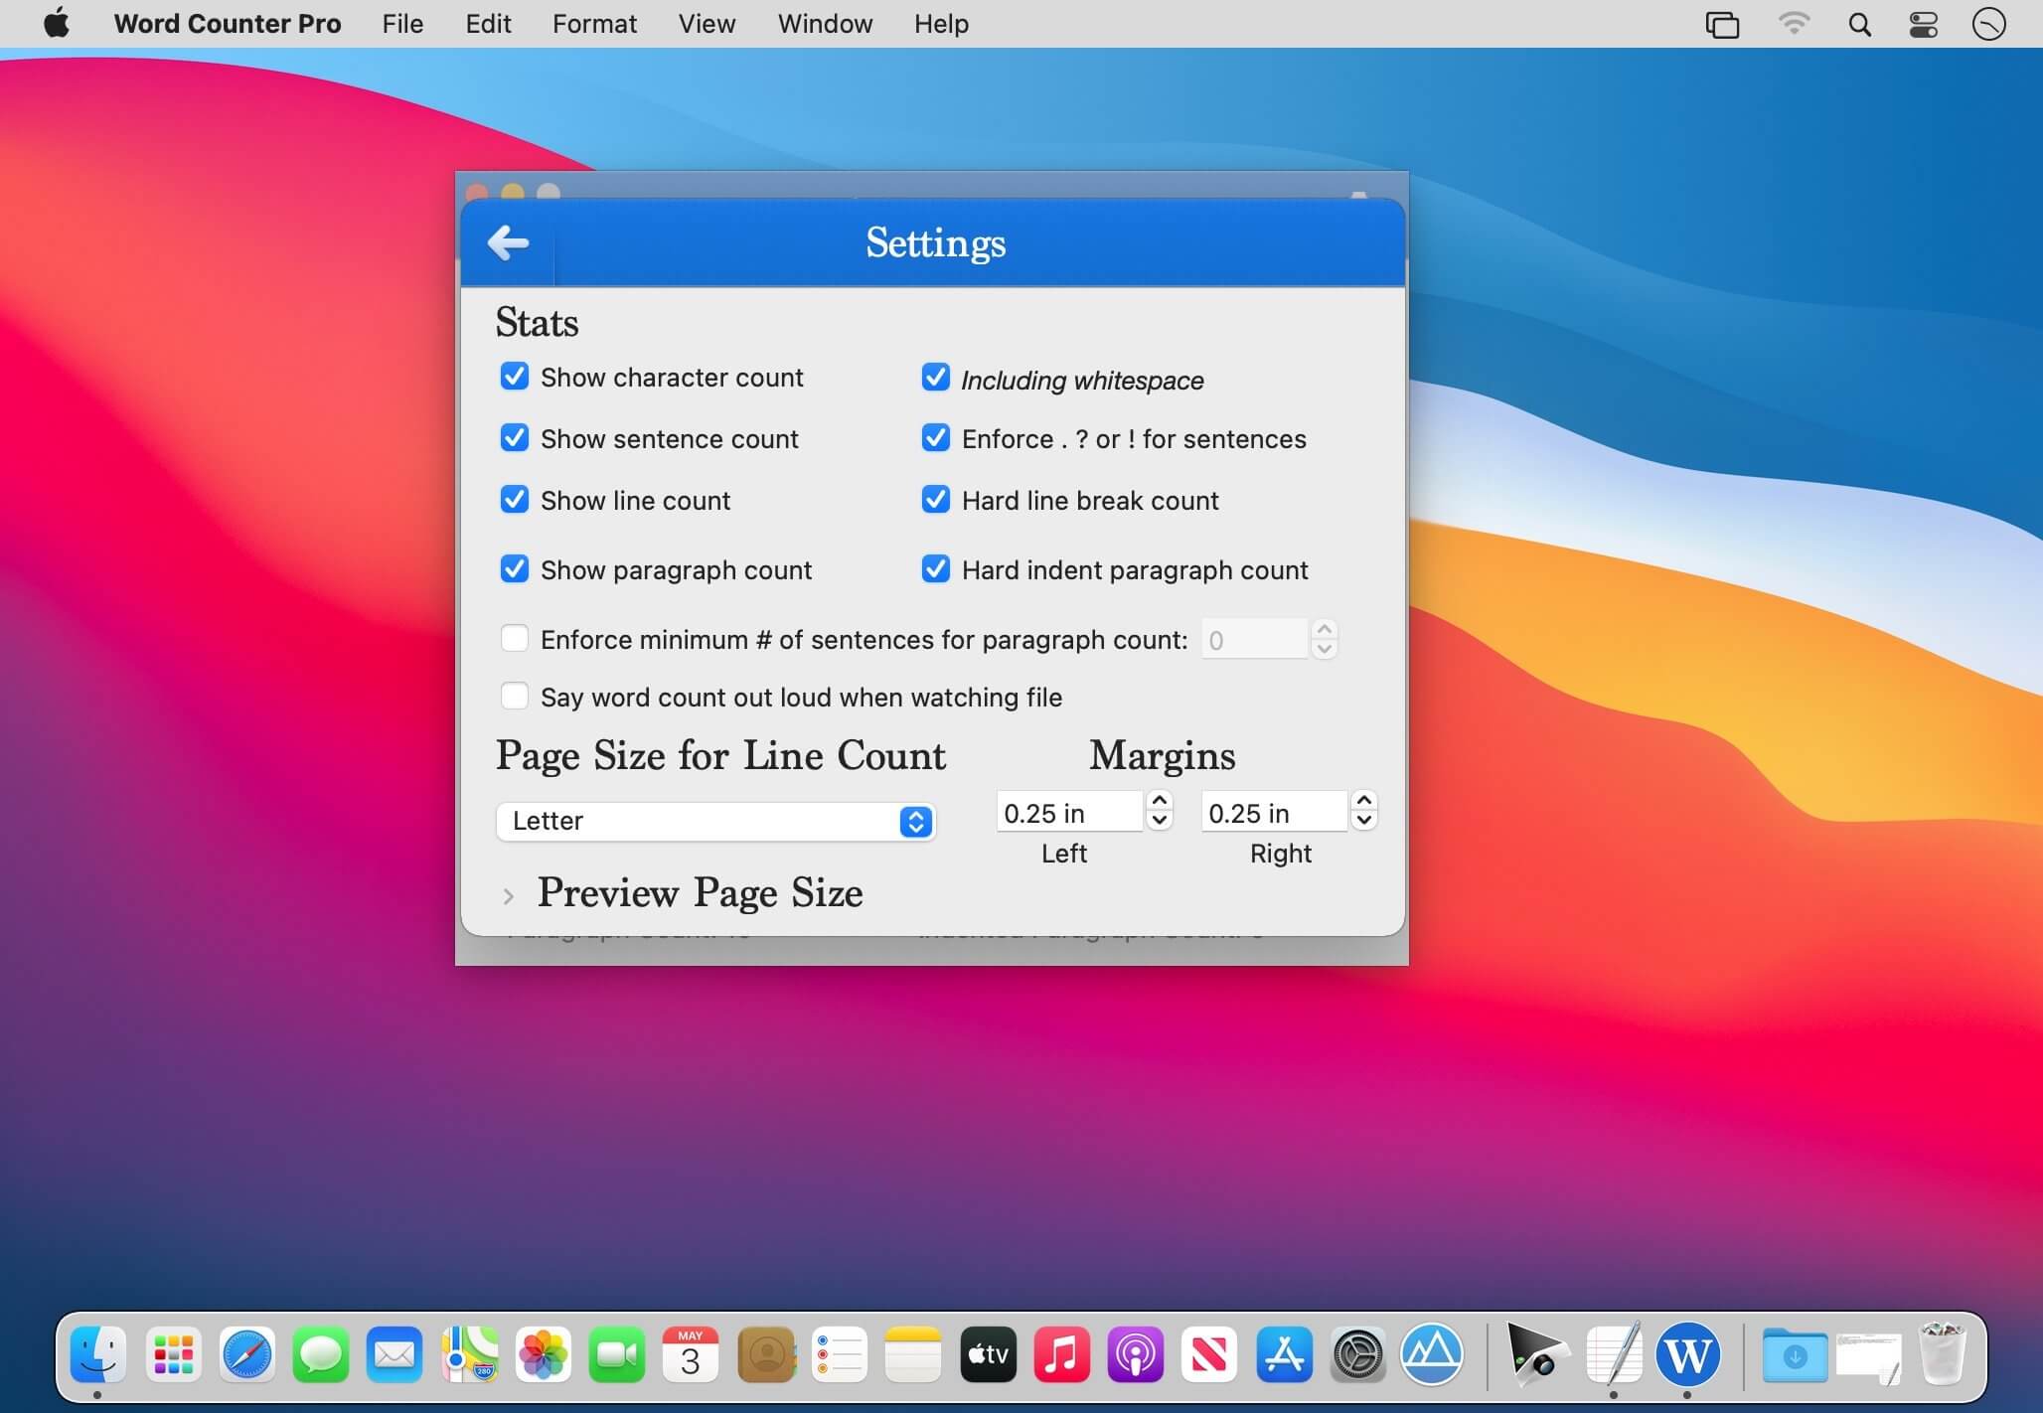Image resolution: width=2043 pixels, height=1413 pixels.
Task: Launch Safari from the Dock
Action: (246, 1354)
